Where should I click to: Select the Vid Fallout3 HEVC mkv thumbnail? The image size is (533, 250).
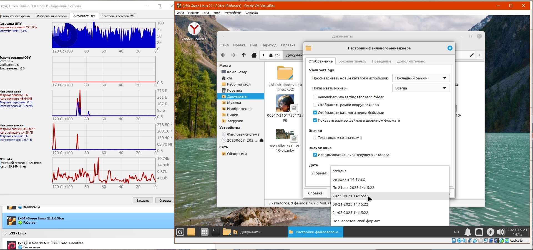coord(285,134)
